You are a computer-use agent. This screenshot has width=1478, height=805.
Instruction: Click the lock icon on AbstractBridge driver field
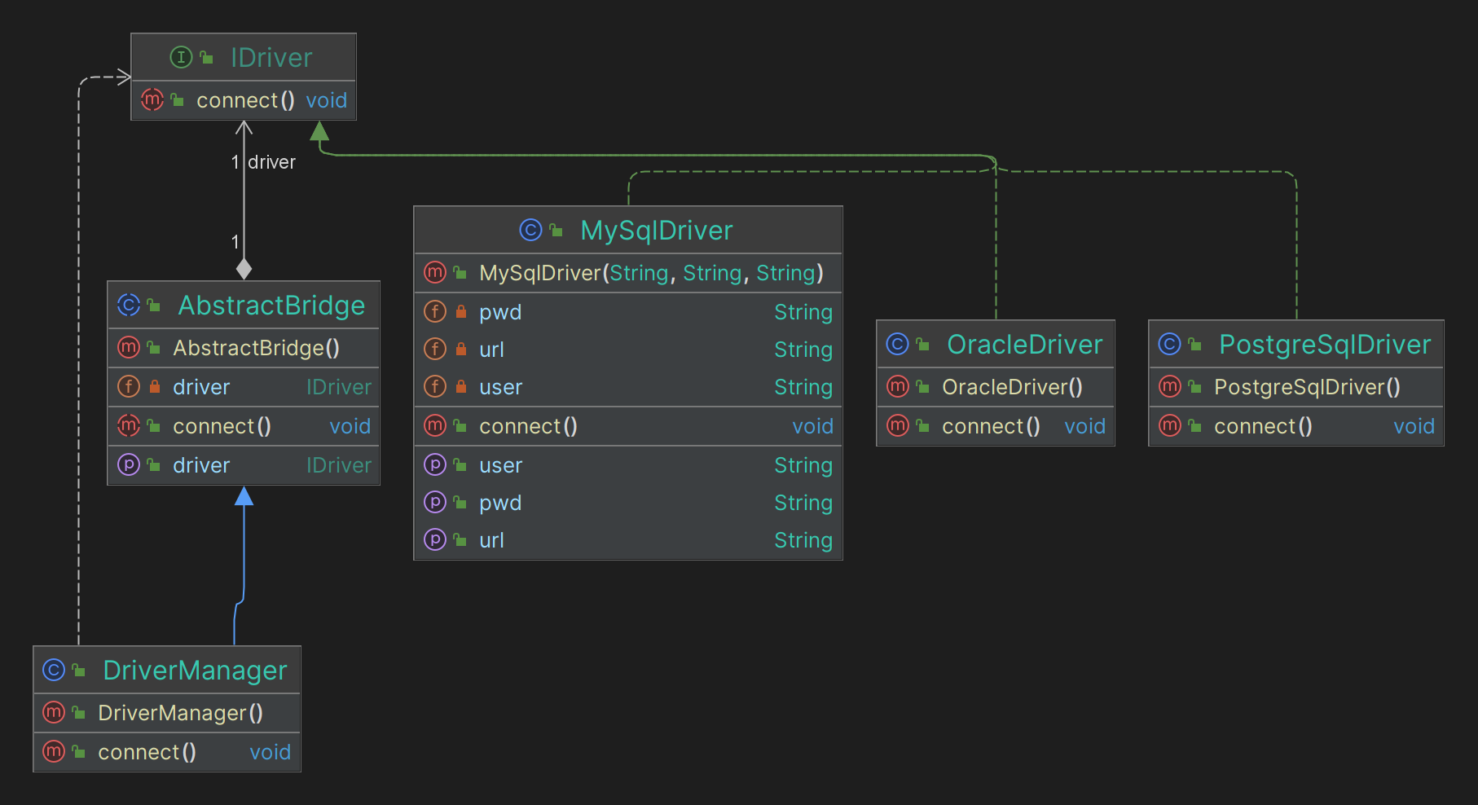[x=154, y=387]
